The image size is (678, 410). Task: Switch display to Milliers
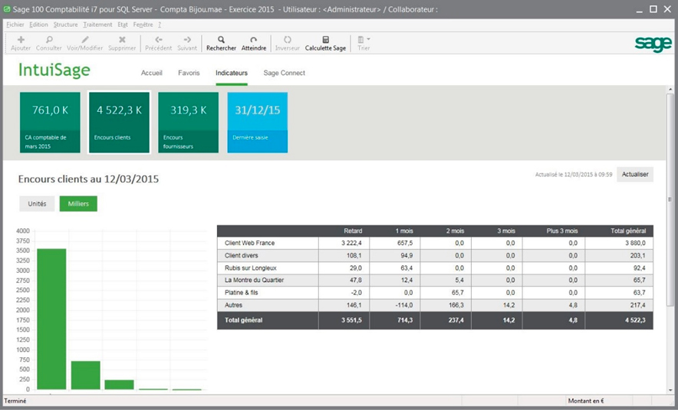(x=78, y=204)
